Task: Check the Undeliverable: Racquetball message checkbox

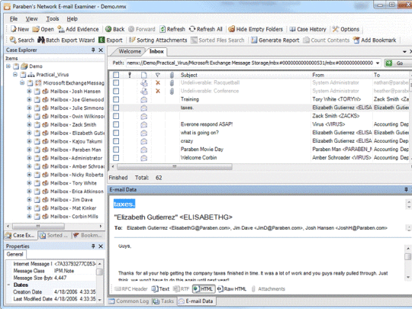Action: coord(116,82)
